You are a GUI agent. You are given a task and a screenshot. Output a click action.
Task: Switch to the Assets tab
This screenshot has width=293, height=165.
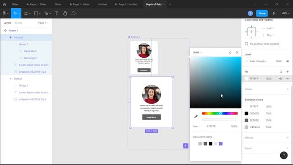click(18, 23)
